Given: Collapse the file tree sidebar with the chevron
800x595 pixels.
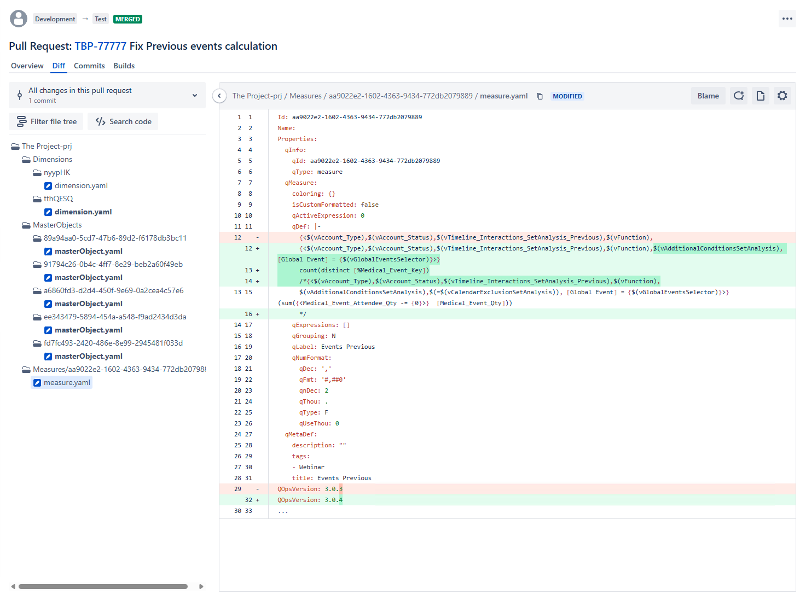Looking at the screenshot, I should pos(219,96).
